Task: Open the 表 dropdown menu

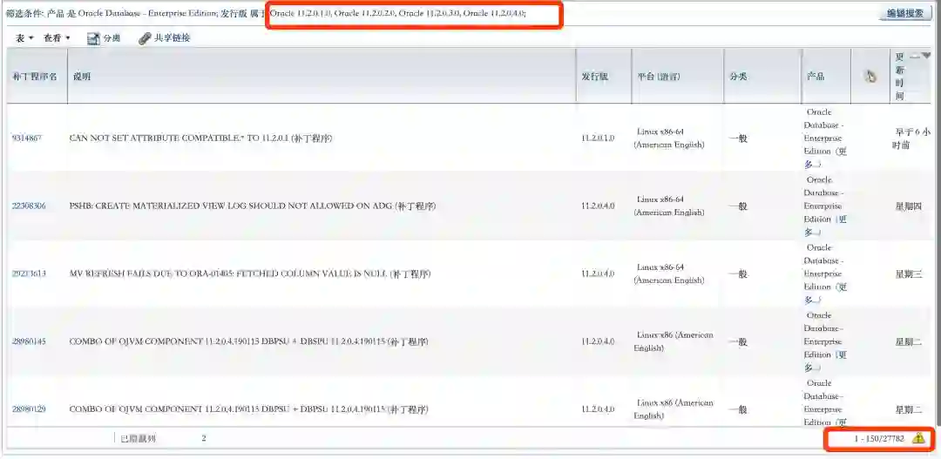Action: click(24, 38)
